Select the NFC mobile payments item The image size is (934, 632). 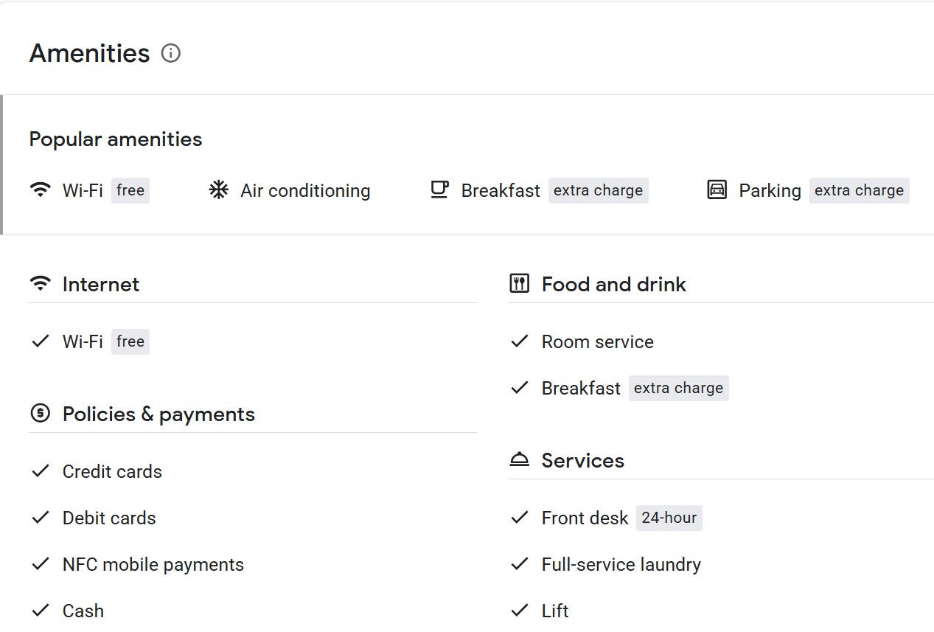(153, 564)
